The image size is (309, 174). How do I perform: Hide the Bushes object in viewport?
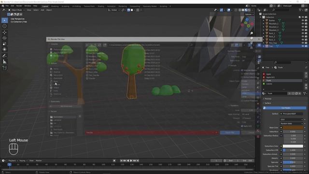[303, 20]
